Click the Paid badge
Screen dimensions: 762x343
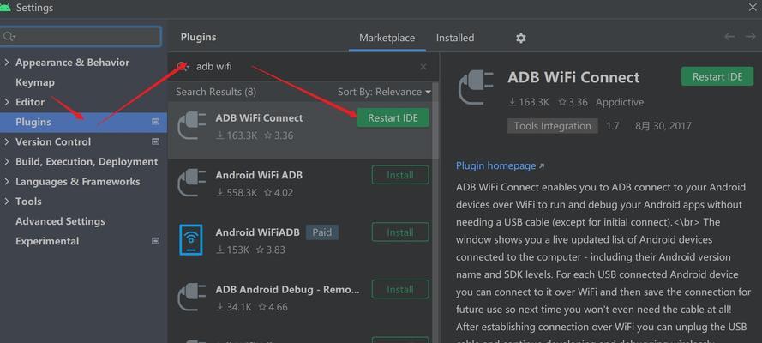click(x=321, y=232)
